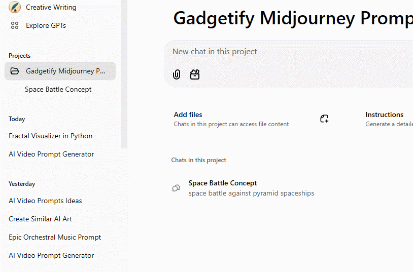Click the add-file plus icon near Add files
Viewport: 413px width, 272px height.
(324, 119)
